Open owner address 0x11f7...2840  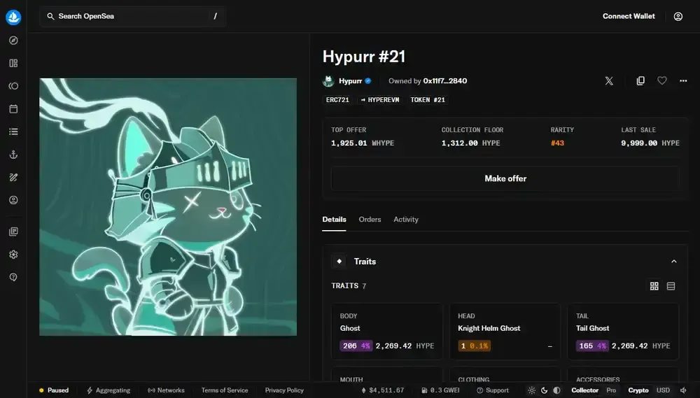pyautogui.click(x=444, y=80)
